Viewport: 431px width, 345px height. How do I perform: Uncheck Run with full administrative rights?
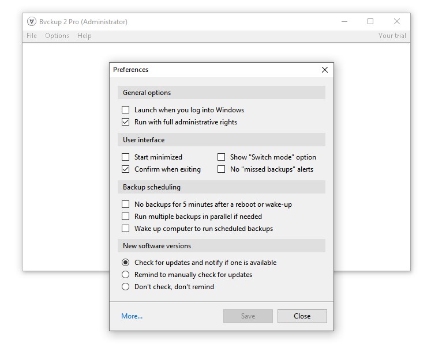pos(126,122)
